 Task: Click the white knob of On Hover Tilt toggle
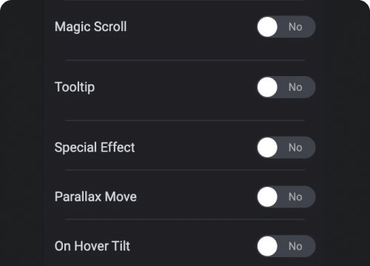267,246
